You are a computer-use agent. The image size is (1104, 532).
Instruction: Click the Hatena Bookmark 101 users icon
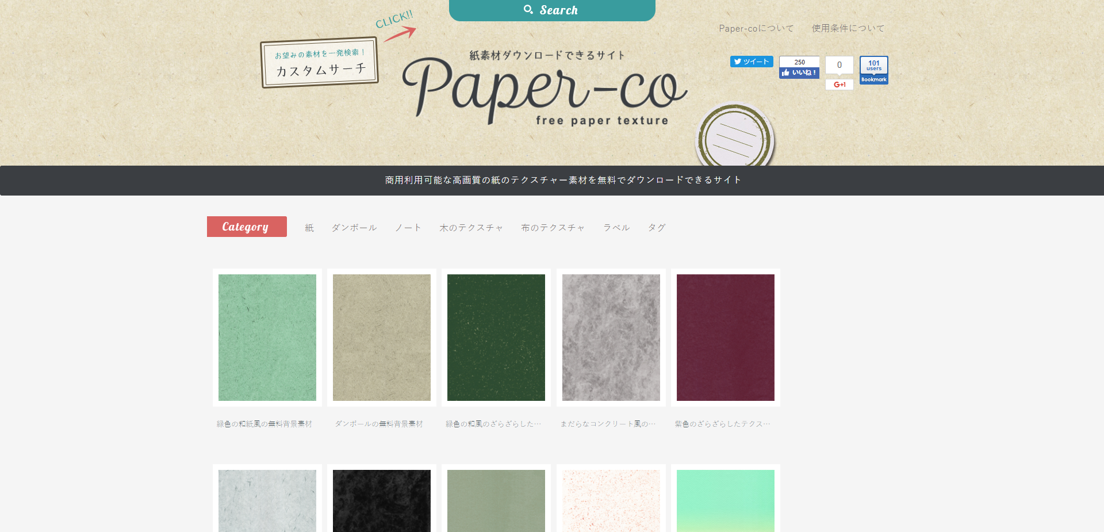pos(873,70)
